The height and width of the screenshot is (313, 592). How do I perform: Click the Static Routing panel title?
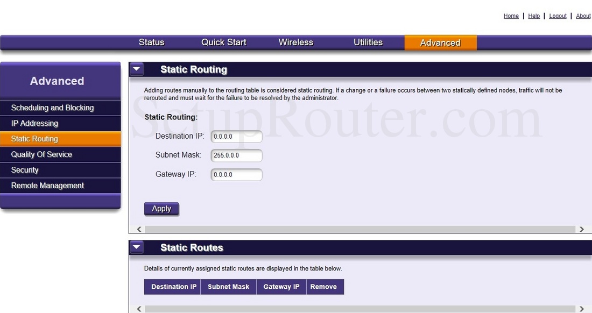pyautogui.click(x=194, y=69)
